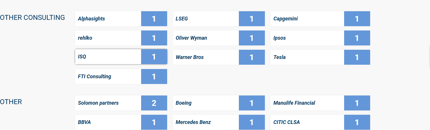Open the Oliver Wyman entry
The image size is (430, 130).
(206, 38)
